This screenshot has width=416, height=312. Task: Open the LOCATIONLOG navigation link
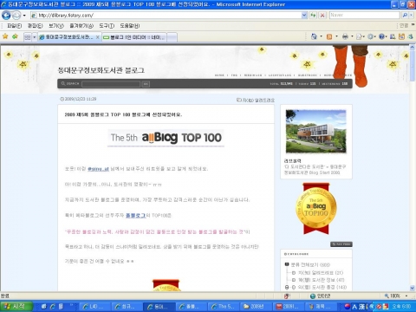(280, 75)
